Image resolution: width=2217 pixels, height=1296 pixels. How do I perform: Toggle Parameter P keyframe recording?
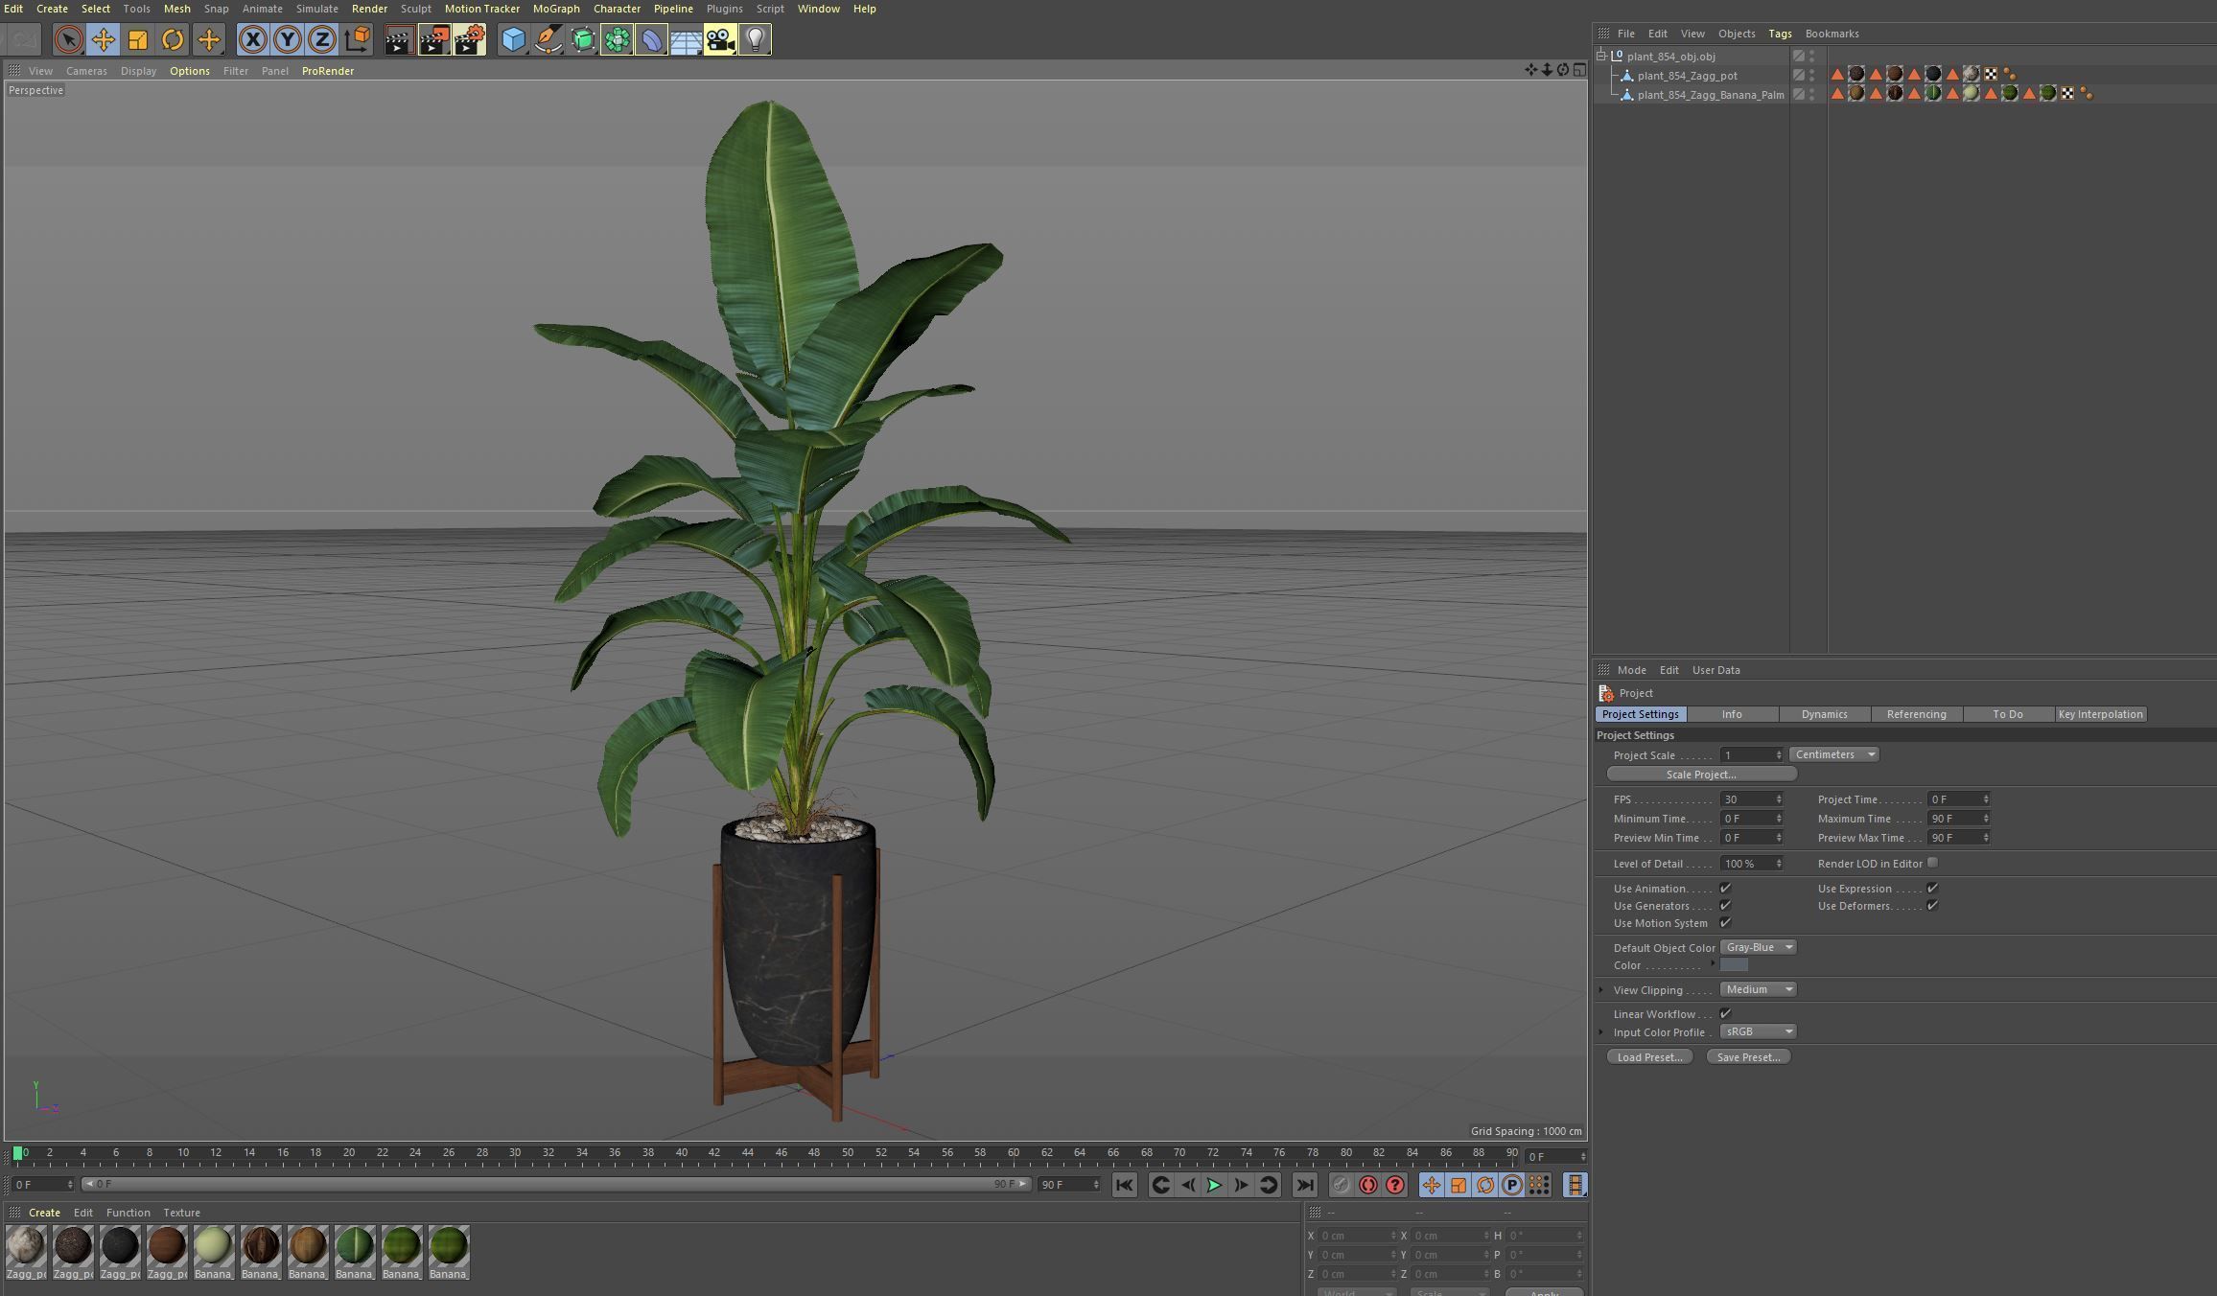(x=1511, y=1185)
